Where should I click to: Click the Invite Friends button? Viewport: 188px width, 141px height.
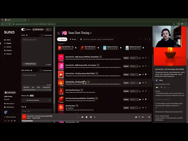pos(10,93)
